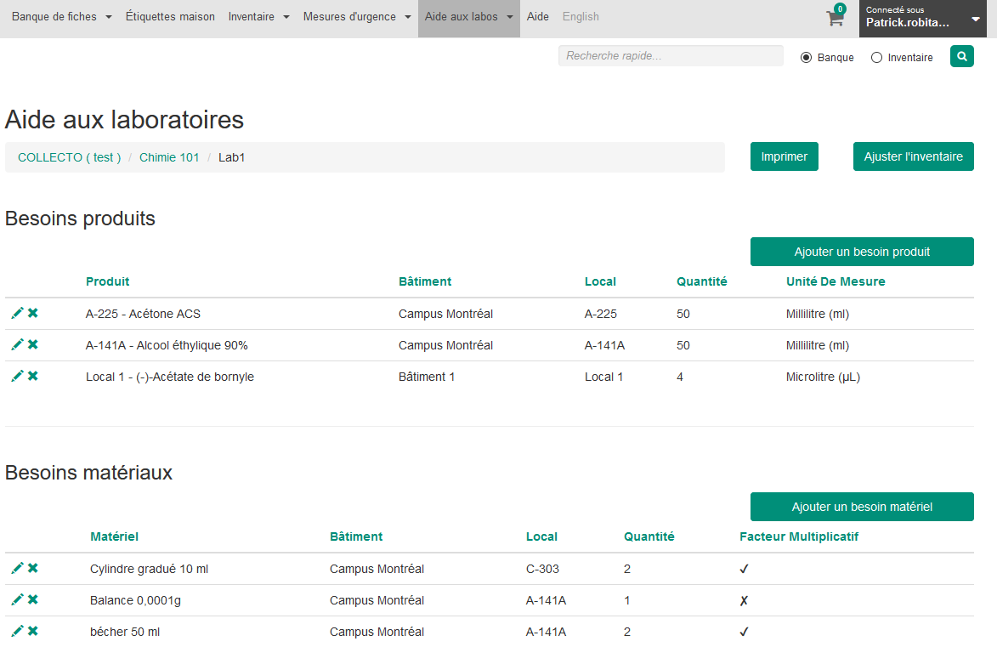Click the green search magnifier button

pyautogui.click(x=961, y=57)
